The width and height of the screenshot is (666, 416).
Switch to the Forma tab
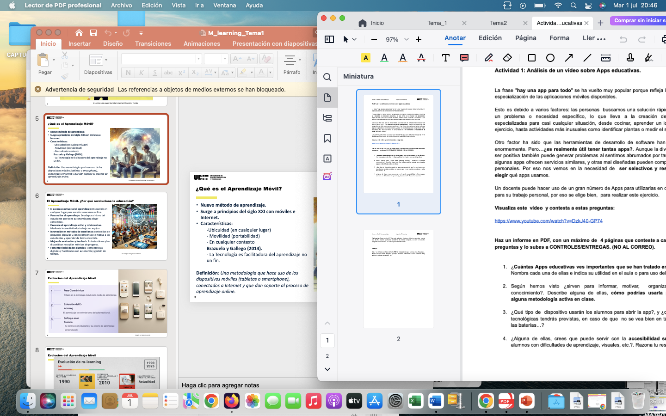point(559,38)
